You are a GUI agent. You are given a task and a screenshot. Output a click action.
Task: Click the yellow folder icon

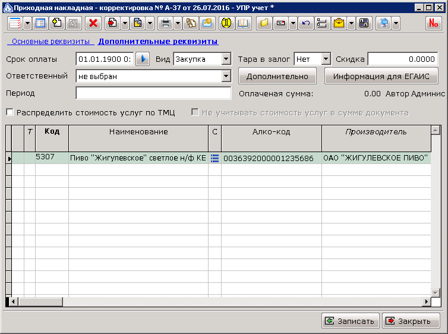[x=264, y=23]
